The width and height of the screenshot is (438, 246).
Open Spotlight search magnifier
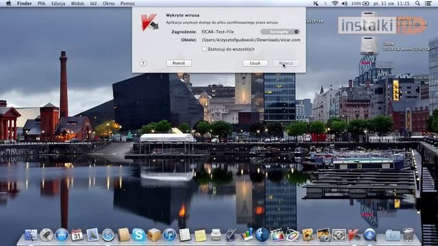click(x=417, y=3)
